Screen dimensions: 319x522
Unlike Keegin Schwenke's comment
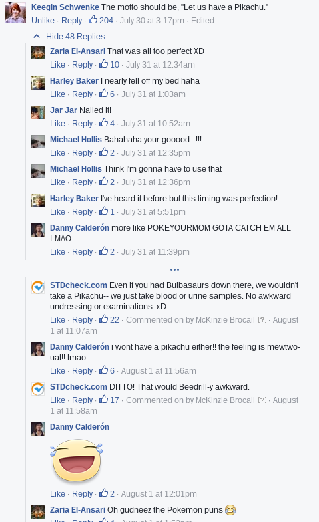point(43,21)
